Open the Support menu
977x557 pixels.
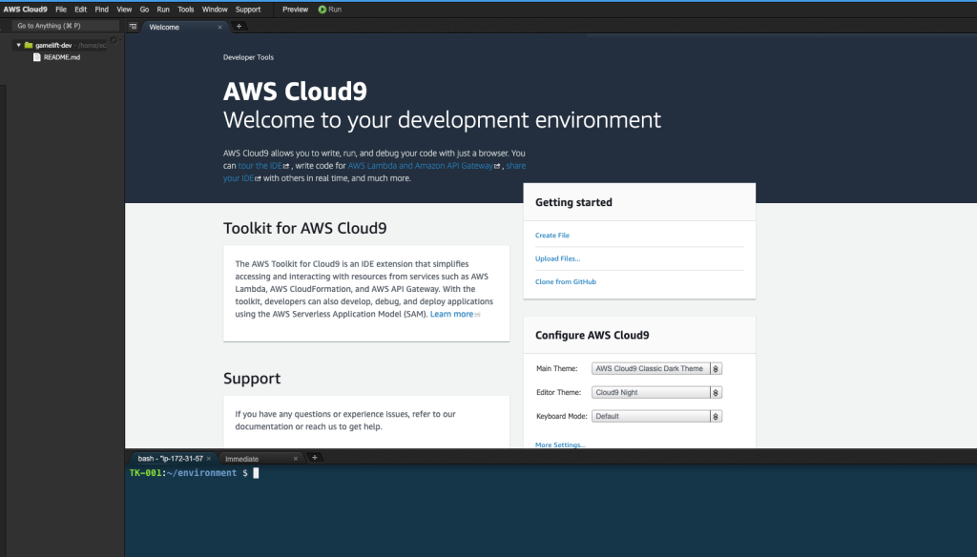[248, 10]
